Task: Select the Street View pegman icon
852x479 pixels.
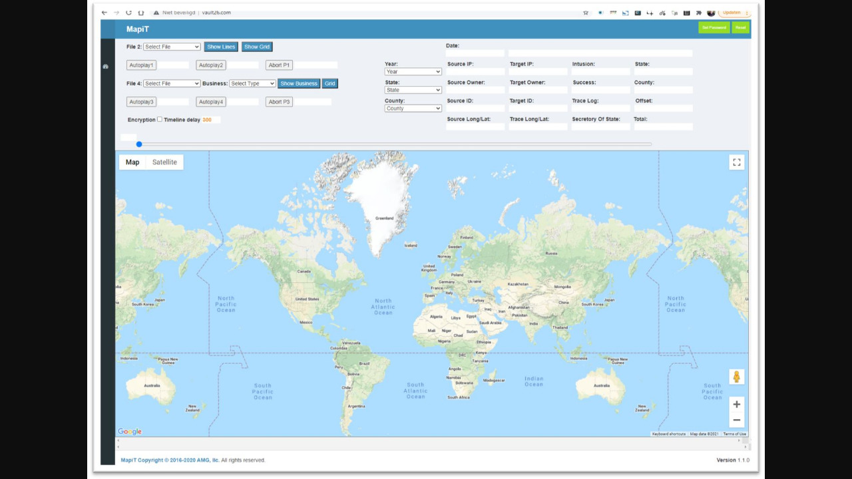Action: 736,377
